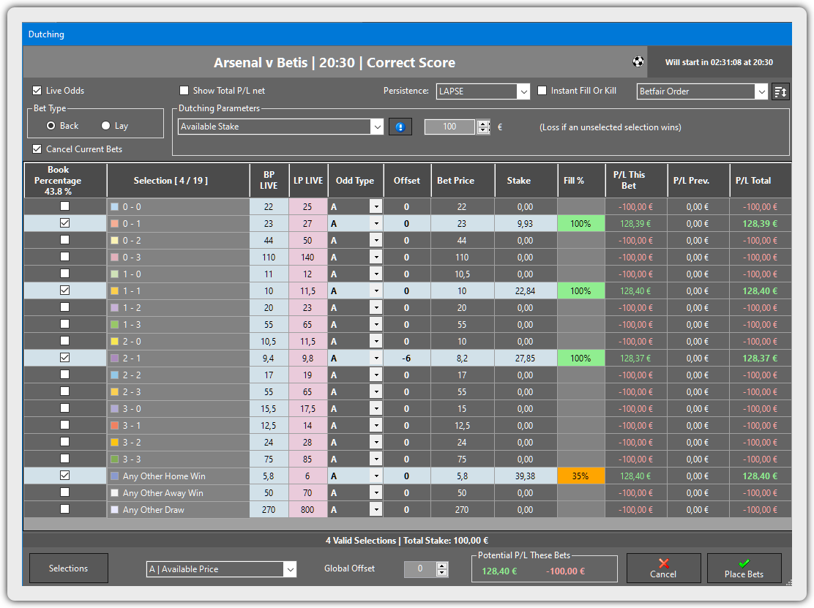Select the Lay bet type radio
The height and width of the screenshot is (608, 814).
106,126
